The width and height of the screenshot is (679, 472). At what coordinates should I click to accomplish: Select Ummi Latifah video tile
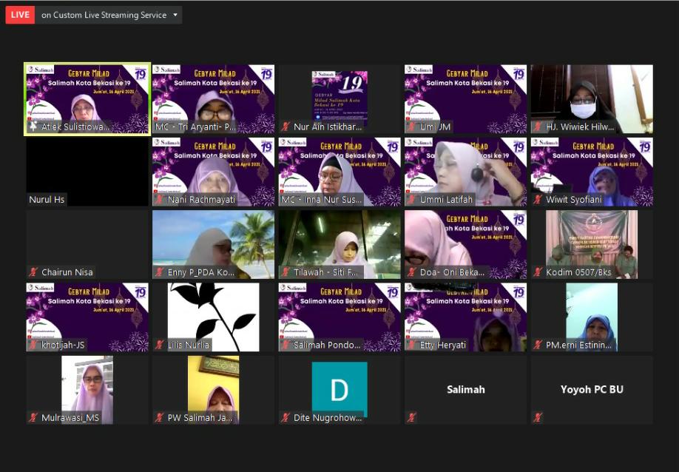coord(465,172)
